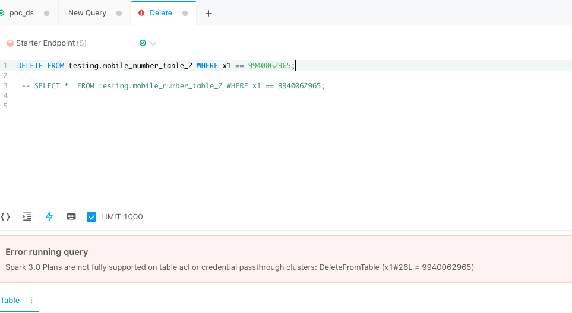This screenshot has height=313, width=572.
Task: Uncheck the LIMIT 1000 checkbox
Action: [x=91, y=217]
